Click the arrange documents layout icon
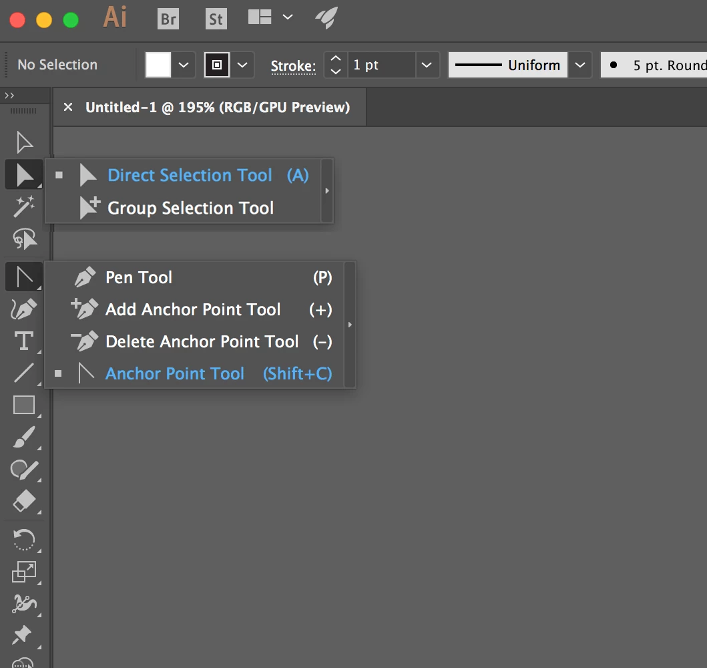Viewport: 707px width, 668px height. [260, 17]
